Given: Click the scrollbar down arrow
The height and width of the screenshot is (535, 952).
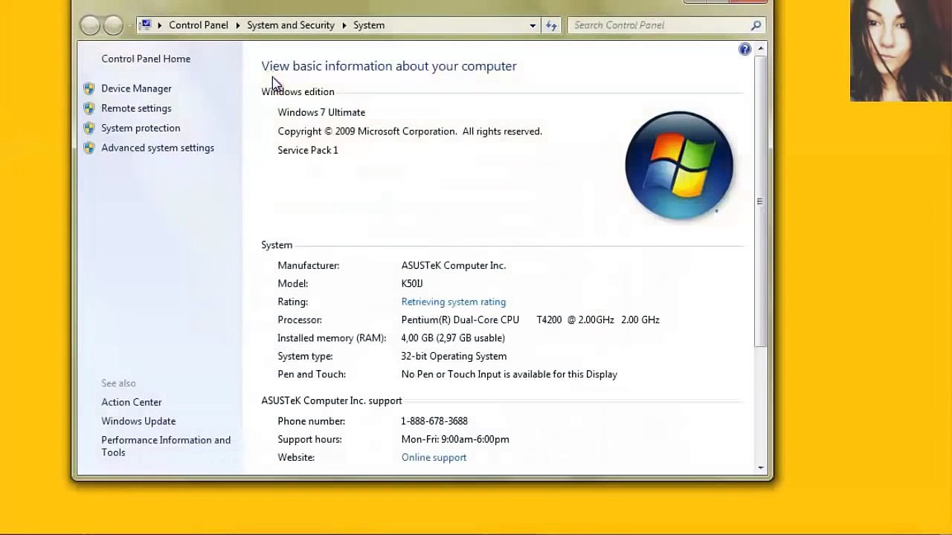Looking at the screenshot, I should (x=760, y=467).
